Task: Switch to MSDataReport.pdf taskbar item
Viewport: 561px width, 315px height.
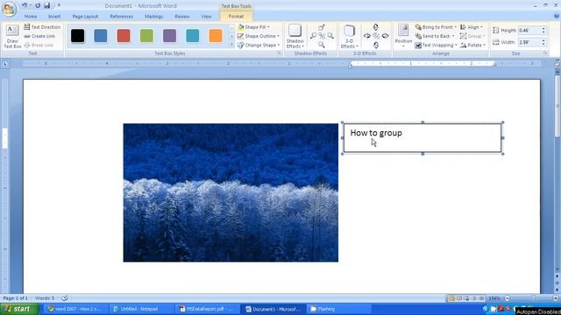Action: (207, 309)
